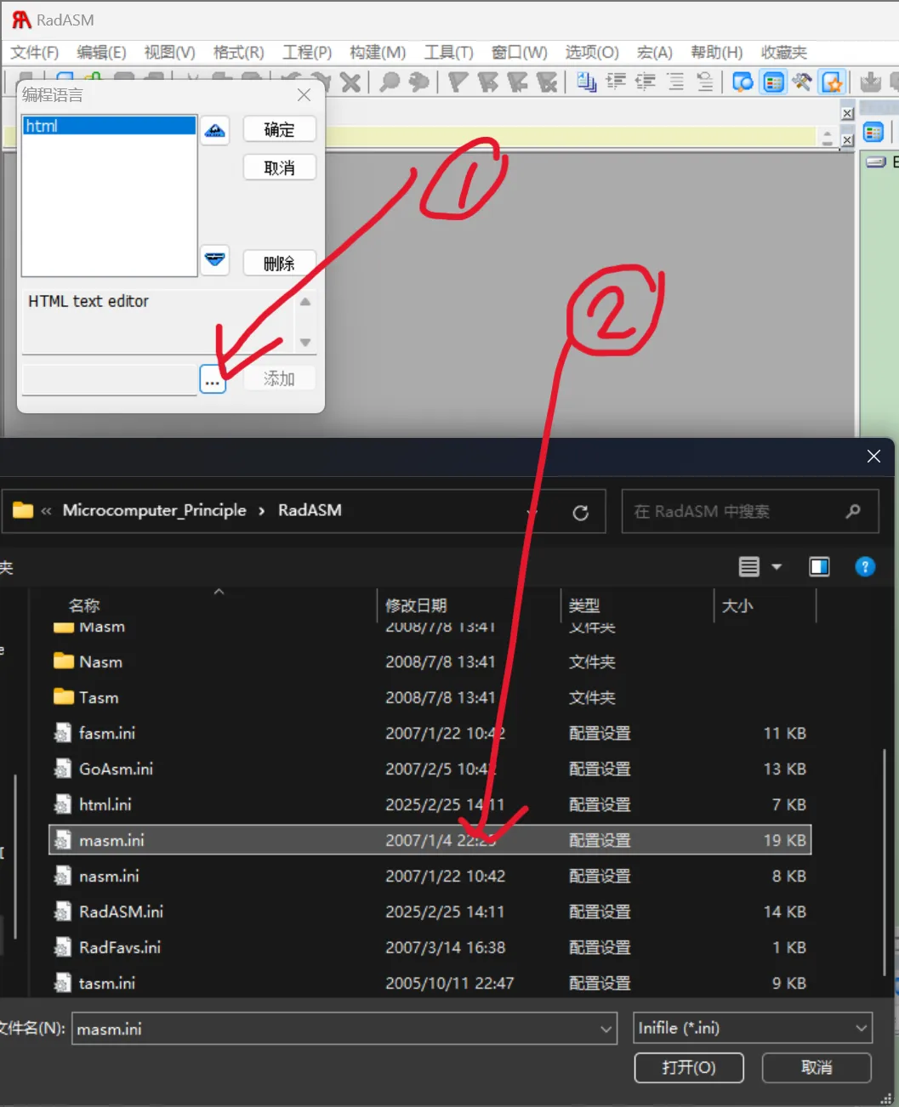Click the second bookmark flag toolbar icon
This screenshot has width=899, height=1107.
(488, 82)
